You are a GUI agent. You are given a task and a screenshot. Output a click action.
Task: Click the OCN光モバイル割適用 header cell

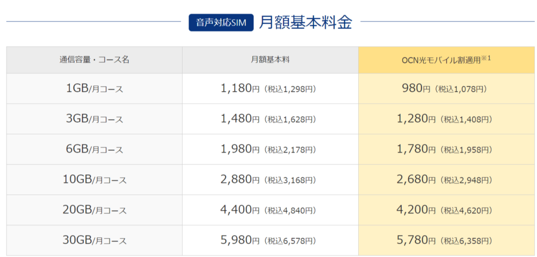coord(447,60)
